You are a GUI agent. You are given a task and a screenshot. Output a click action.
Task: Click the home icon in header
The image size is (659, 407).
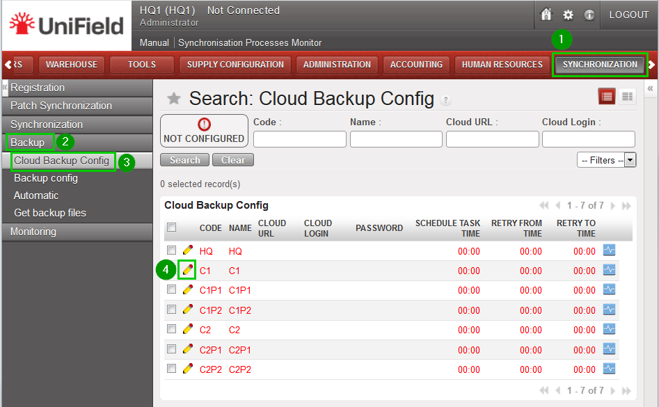pos(546,15)
